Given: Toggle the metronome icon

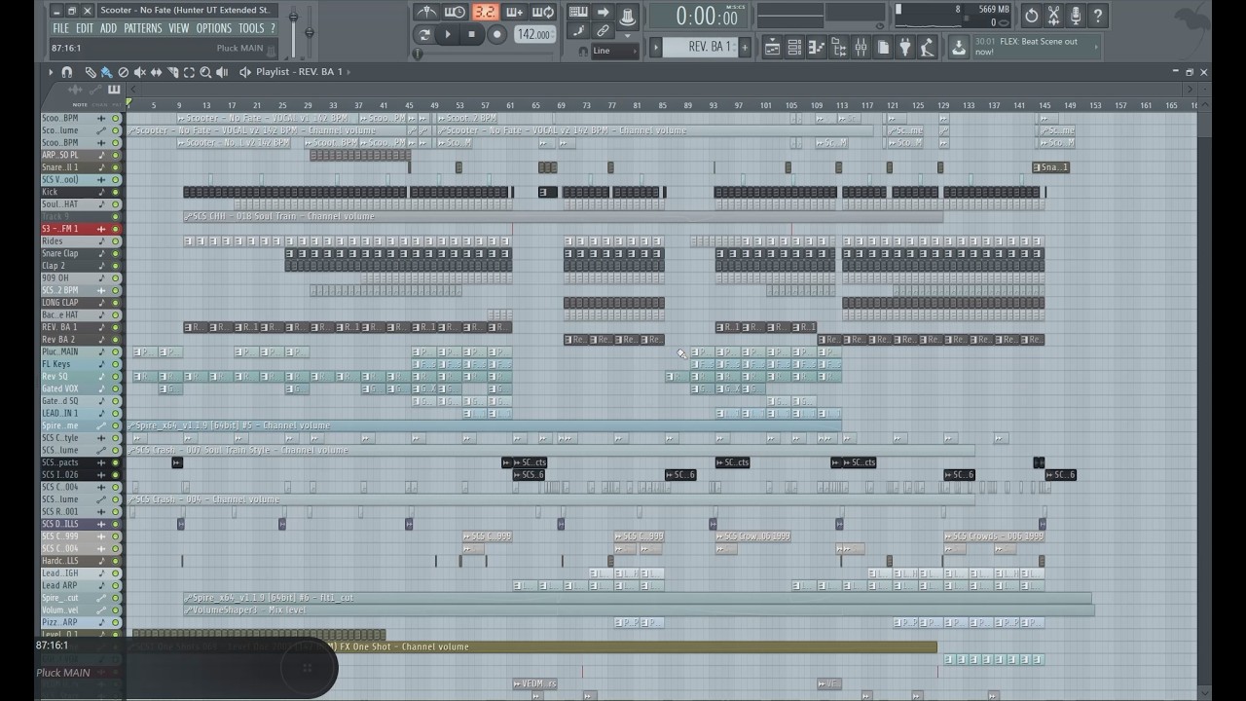Looking at the screenshot, I should (425, 12).
